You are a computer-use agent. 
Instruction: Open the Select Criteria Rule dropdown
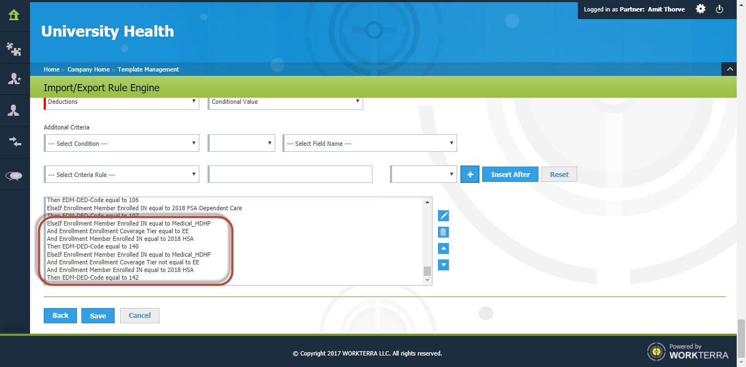(x=121, y=175)
